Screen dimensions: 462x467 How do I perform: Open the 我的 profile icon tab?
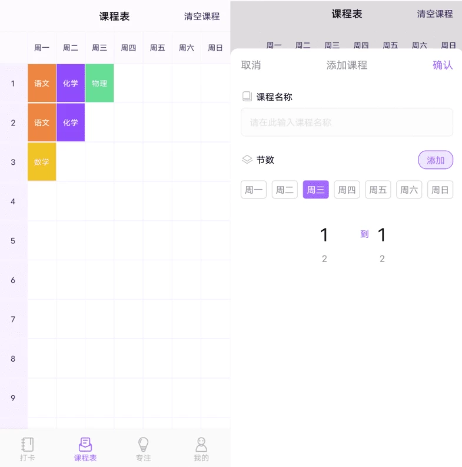point(201,449)
